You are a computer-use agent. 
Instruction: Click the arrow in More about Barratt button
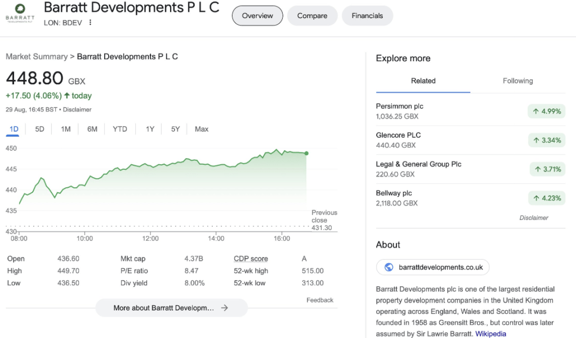(224, 308)
